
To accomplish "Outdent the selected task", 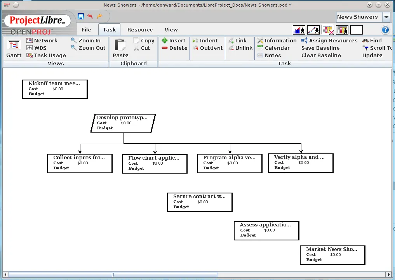I will 207,48.
